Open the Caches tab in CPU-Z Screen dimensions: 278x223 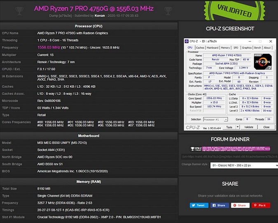pyautogui.click(x=200, y=48)
